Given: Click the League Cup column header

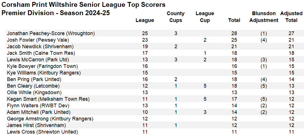Looking at the screenshot, I should point(205,17).
